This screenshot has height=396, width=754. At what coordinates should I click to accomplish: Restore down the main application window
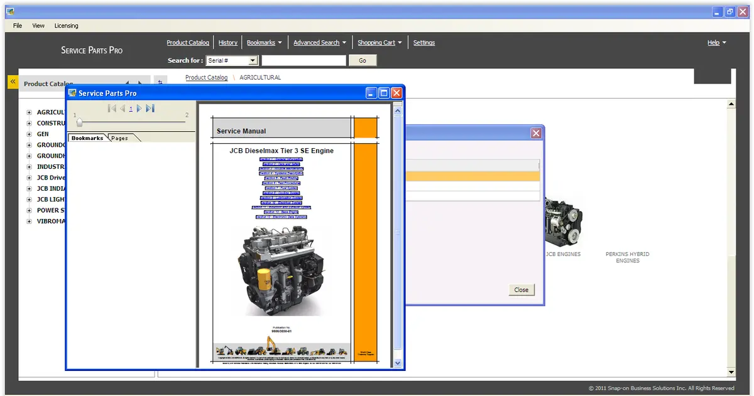729,12
